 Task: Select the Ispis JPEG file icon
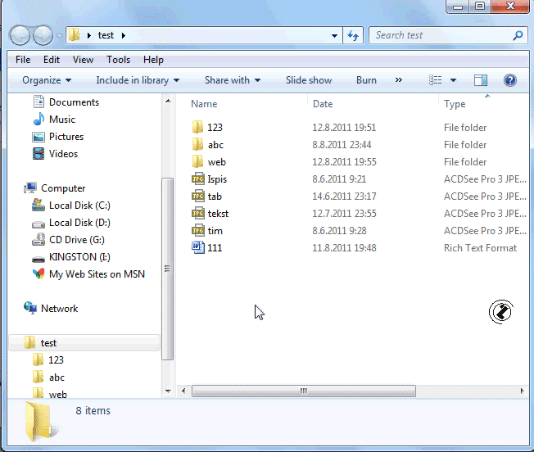pyautogui.click(x=197, y=179)
